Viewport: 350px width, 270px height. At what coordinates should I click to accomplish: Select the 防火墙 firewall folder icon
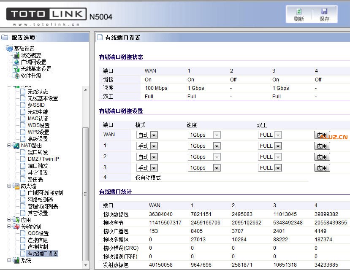(16, 186)
